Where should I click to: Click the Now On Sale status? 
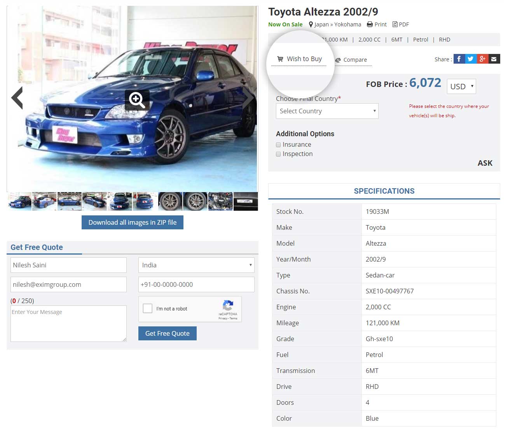285,24
